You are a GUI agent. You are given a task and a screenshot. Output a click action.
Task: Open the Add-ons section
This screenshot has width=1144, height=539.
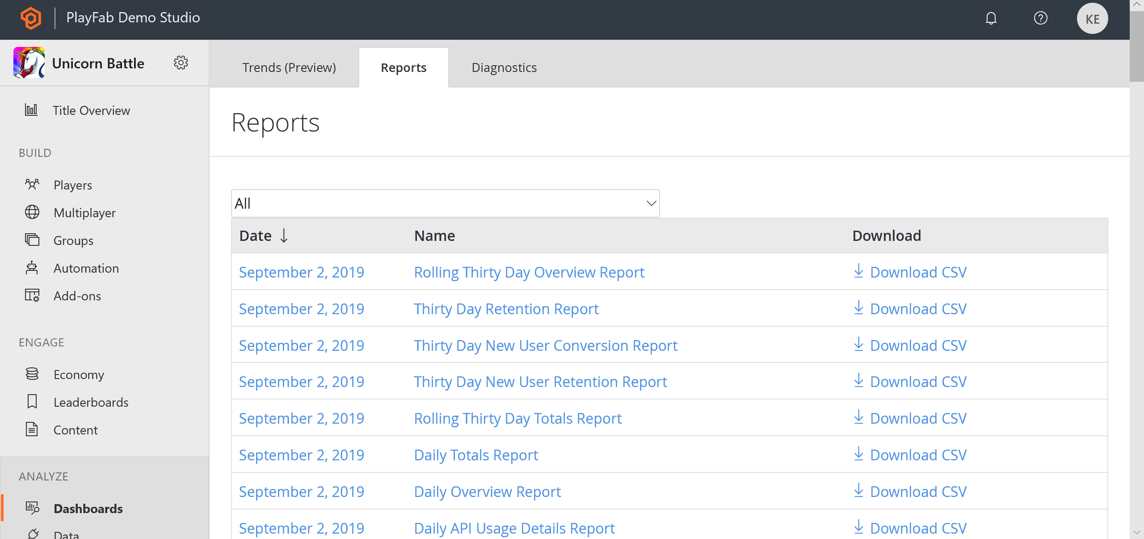coord(77,295)
